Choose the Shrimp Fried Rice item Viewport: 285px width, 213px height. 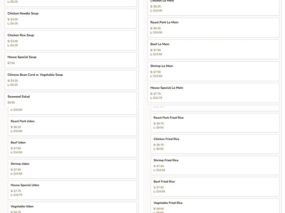tap(215, 165)
